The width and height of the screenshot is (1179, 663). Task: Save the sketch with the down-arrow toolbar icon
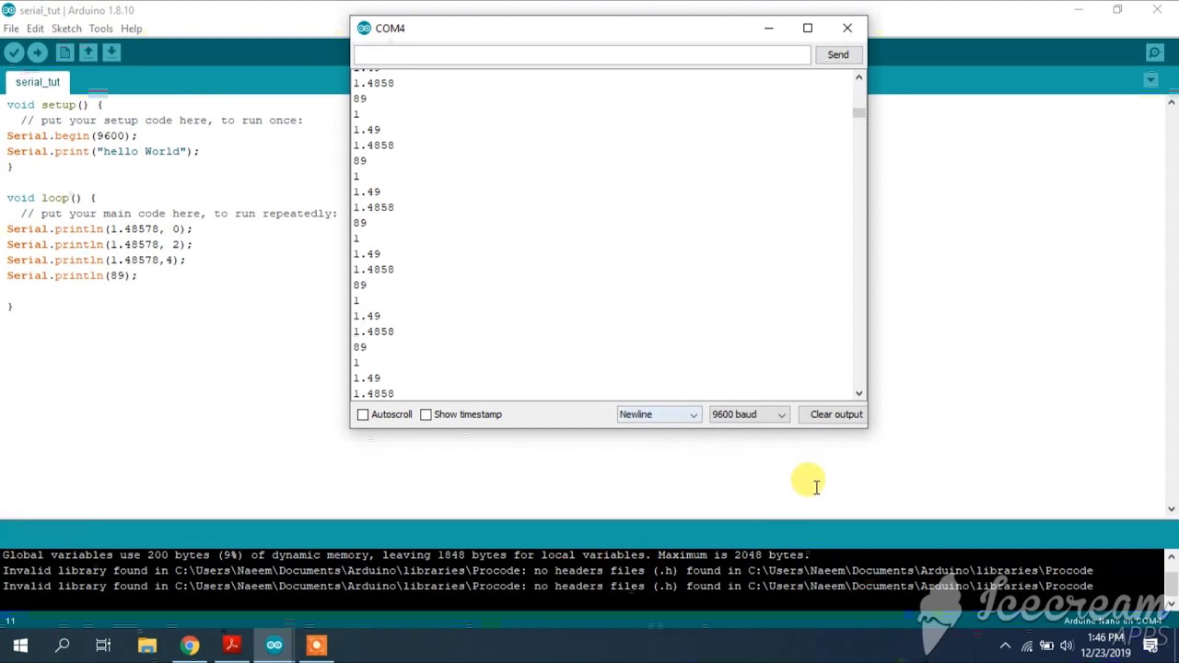pyautogui.click(x=111, y=53)
